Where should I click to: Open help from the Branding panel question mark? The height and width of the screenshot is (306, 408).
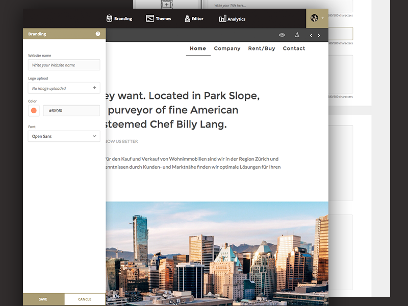click(97, 34)
